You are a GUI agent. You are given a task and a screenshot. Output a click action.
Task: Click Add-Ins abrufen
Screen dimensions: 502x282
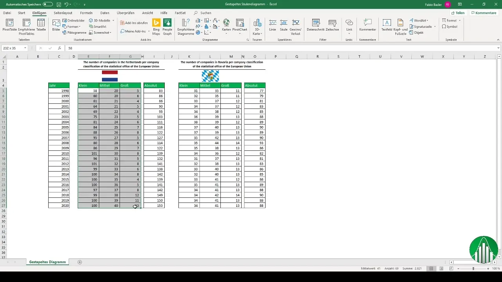coord(134,23)
